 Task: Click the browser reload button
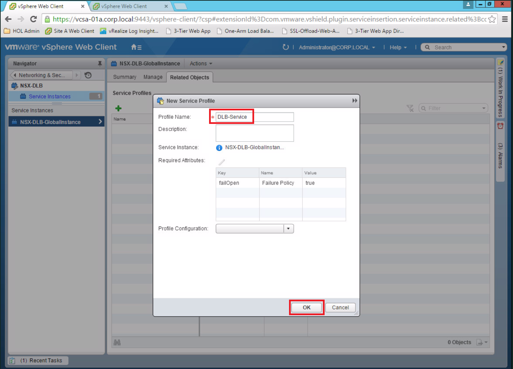click(33, 19)
